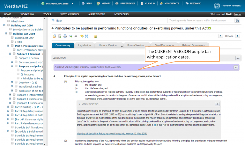The width and height of the screenshot is (245, 146).
Task: Tick the Part 2 Building checkbox
Action: (12, 107)
